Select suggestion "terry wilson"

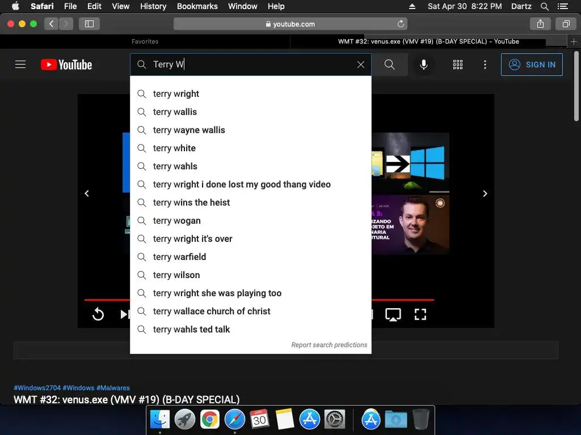point(251,275)
